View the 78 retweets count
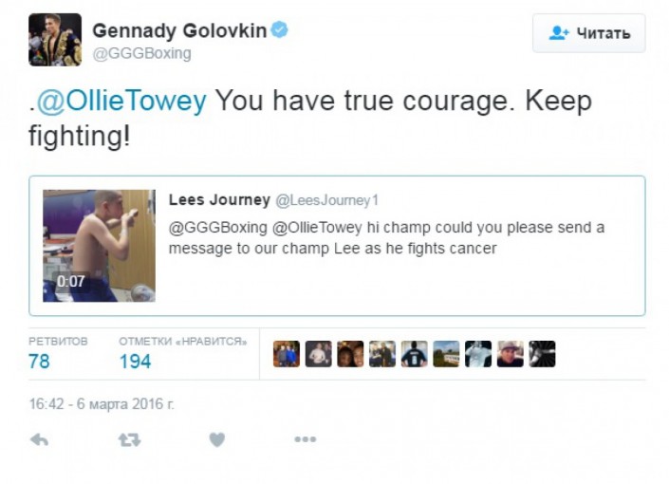This screenshot has width=669, height=484. [x=40, y=361]
